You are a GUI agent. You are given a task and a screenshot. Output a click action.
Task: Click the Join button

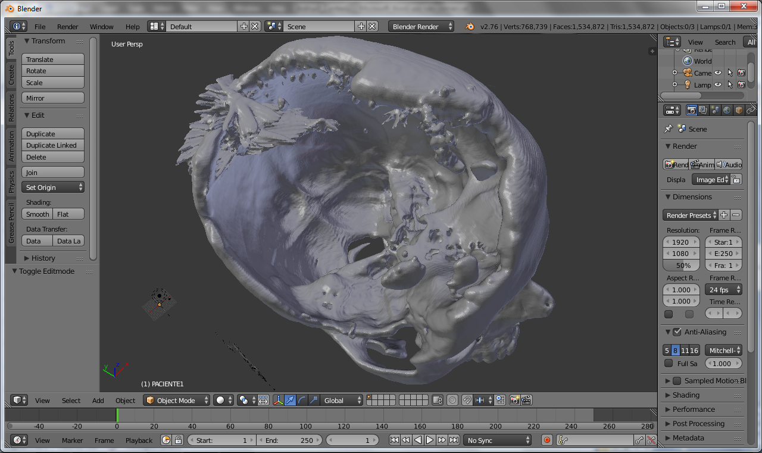coord(53,172)
